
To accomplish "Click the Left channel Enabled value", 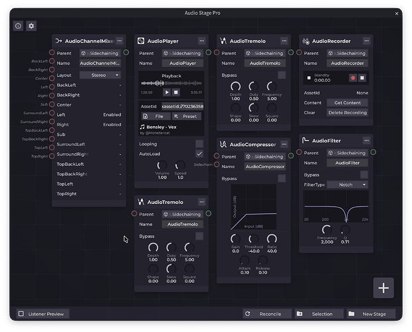I will [112, 115].
